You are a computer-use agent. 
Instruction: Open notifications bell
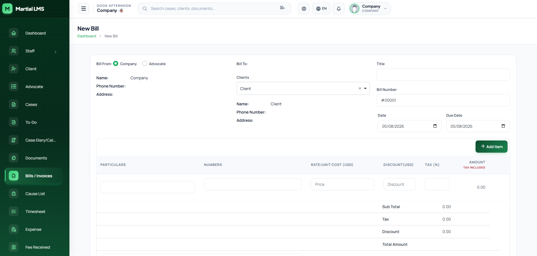click(x=339, y=8)
